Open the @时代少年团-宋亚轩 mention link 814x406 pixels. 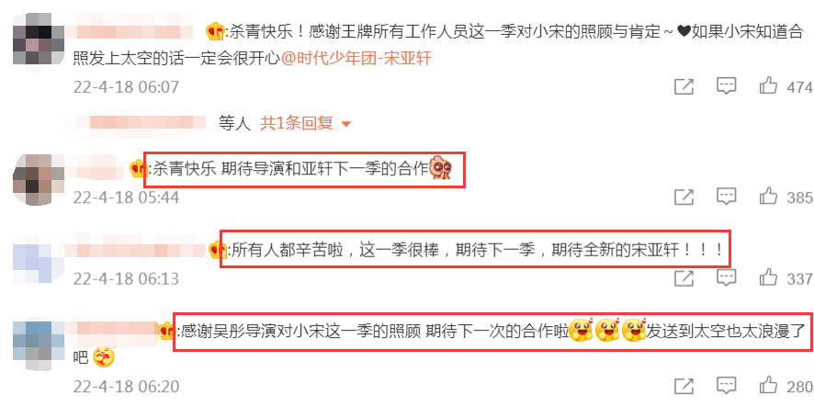356,58
